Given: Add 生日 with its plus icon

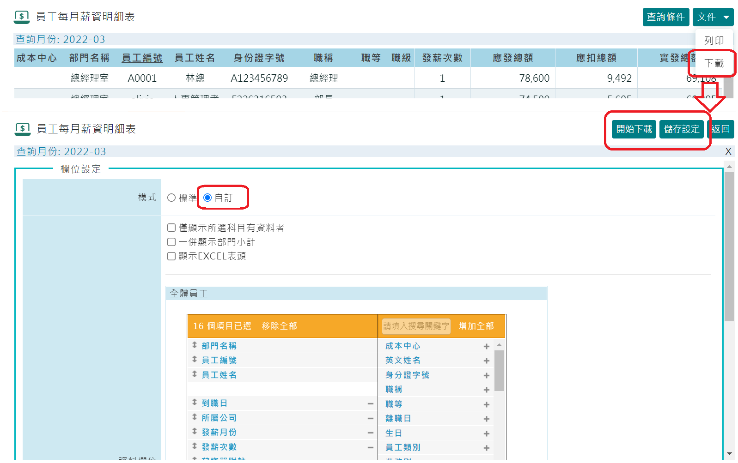Looking at the screenshot, I should (x=486, y=433).
